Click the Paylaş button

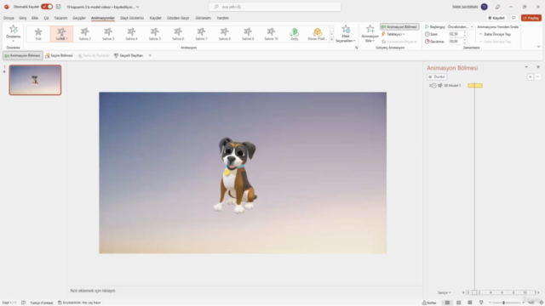(x=531, y=18)
